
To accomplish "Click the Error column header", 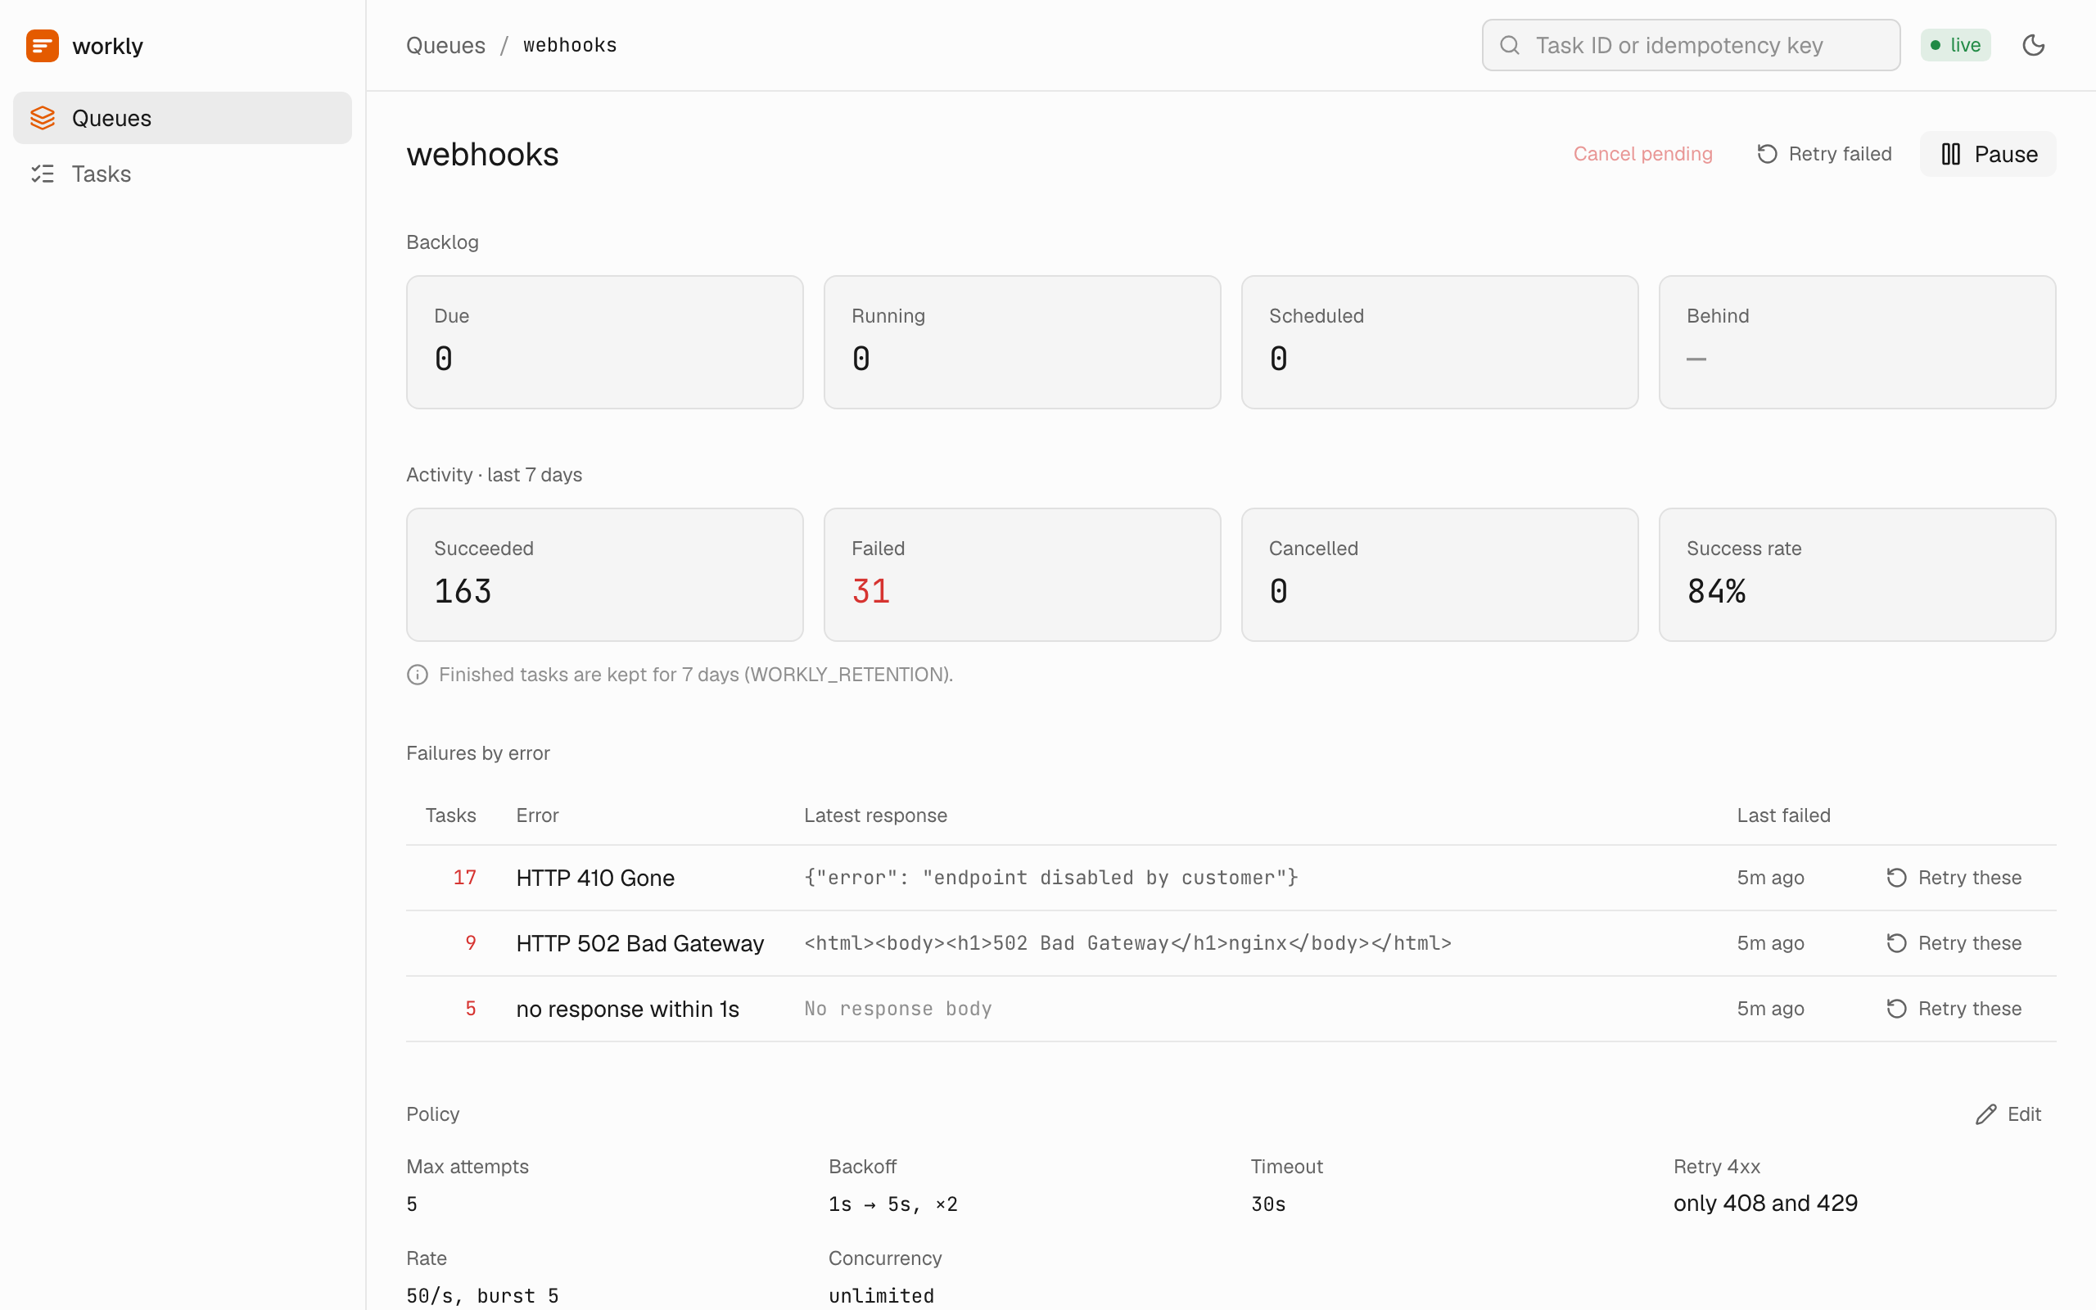I will pyautogui.click(x=537, y=815).
